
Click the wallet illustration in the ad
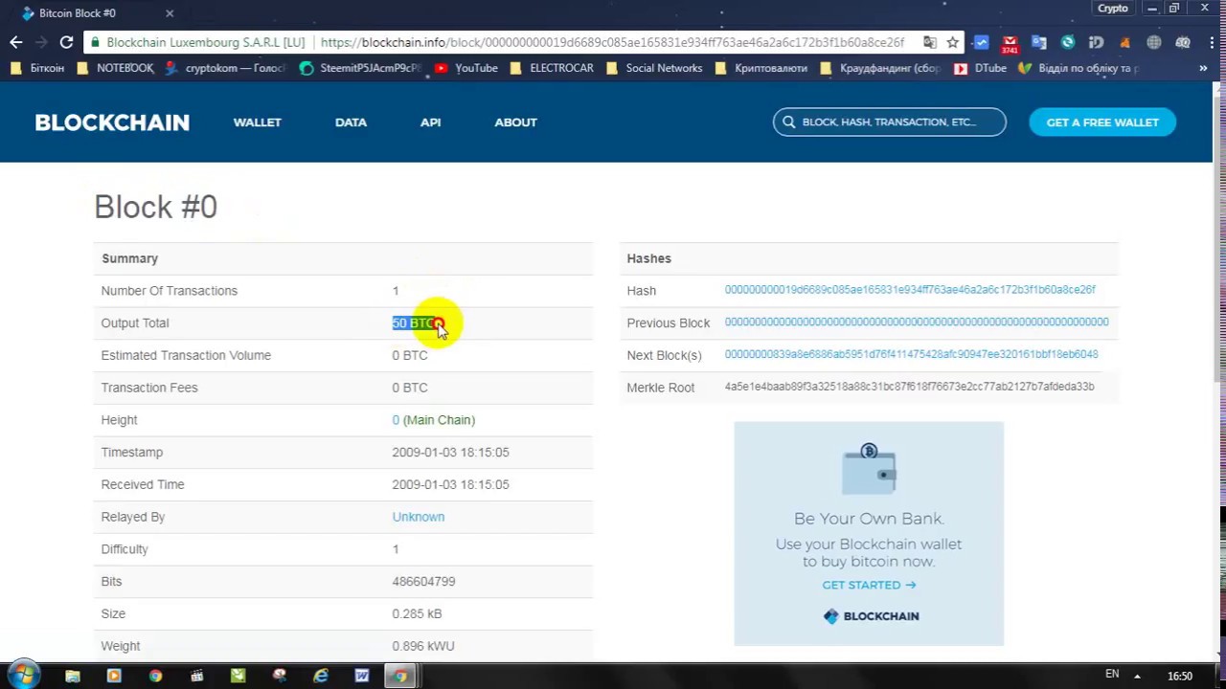pyautogui.click(x=870, y=470)
